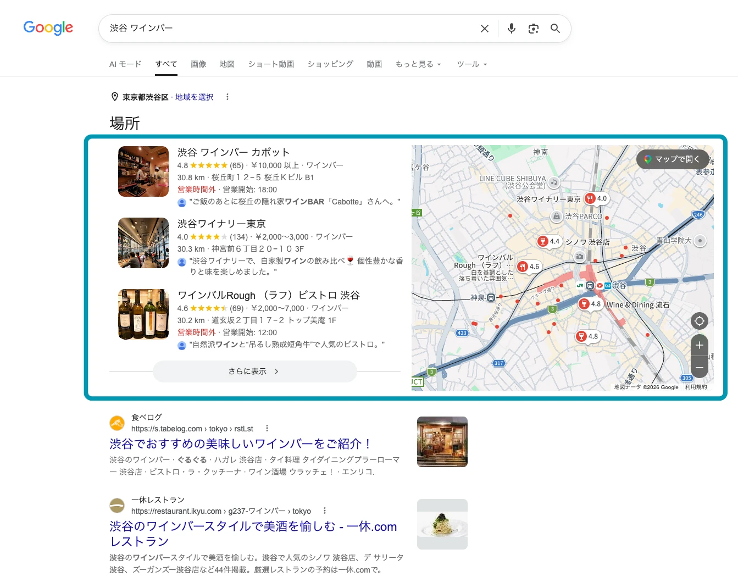This screenshot has height=588, width=738.
Task: Open the ショート動画 tab
Action: (x=271, y=64)
